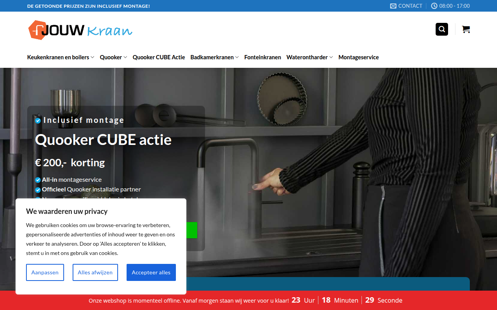Click the '23 Uur' countdown value
497x310 pixels.
(x=303, y=300)
